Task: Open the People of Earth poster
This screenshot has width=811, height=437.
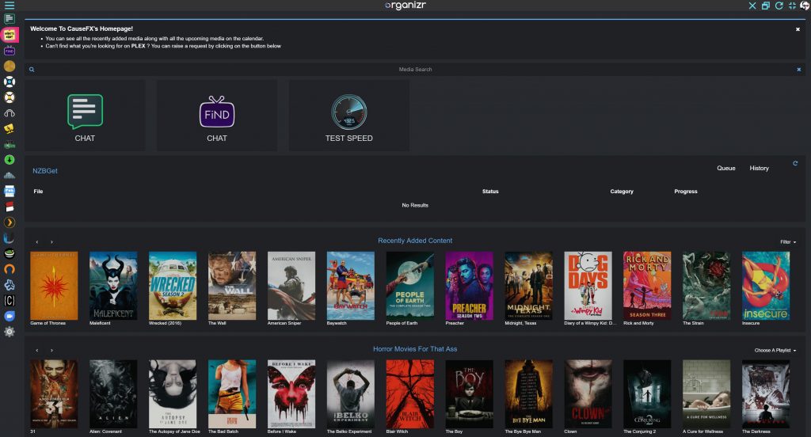Action: coord(410,286)
